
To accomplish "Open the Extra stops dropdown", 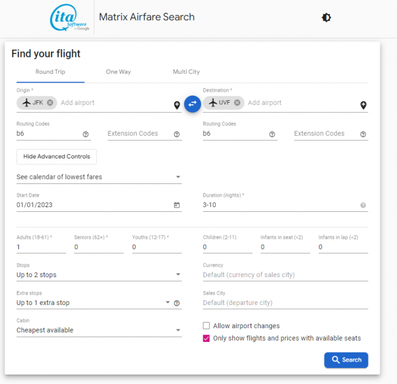I will click(x=93, y=303).
